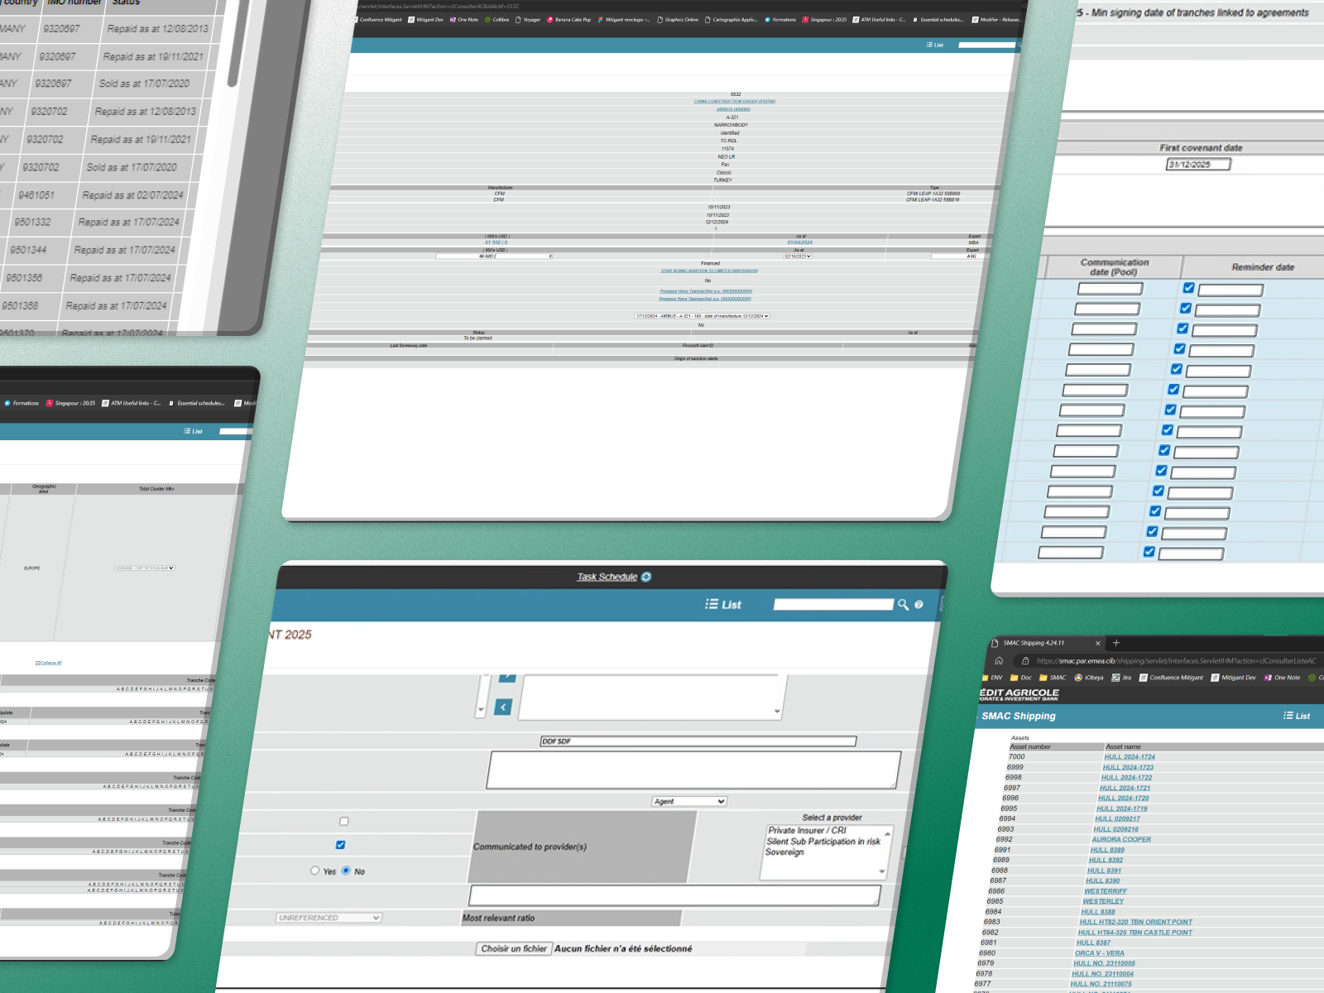Select the Yes radio button

tap(314, 871)
